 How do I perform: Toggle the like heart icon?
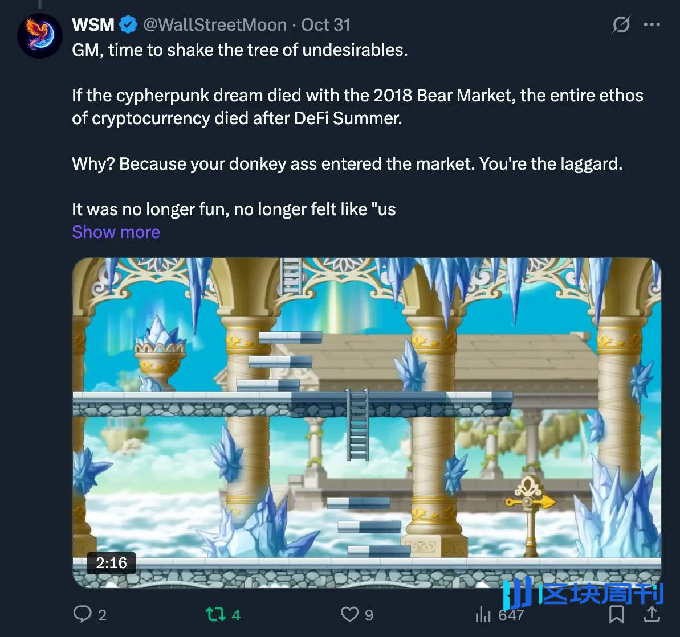[x=349, y=614]
